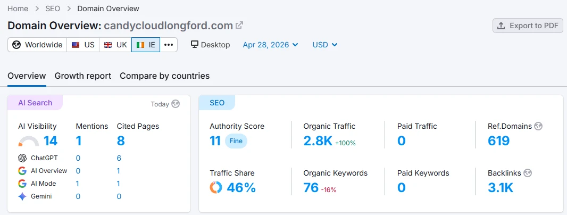The image size is (567, 215).
Task: Open external link icon beside candycloudlongford.com
Action: 239,26
